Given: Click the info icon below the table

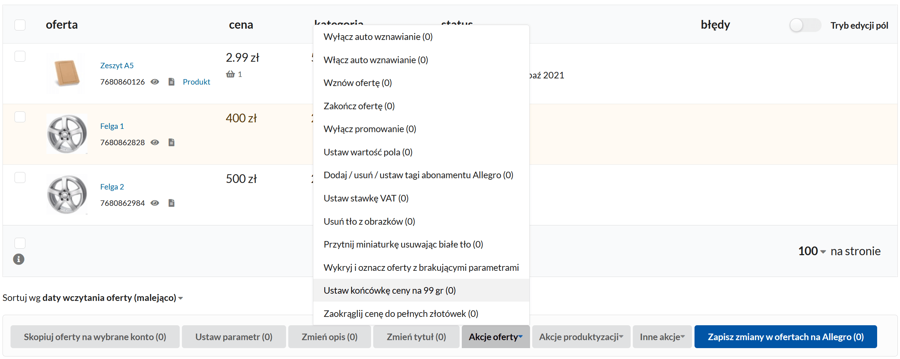Looking at the screenshot, I should click(19, 259).
